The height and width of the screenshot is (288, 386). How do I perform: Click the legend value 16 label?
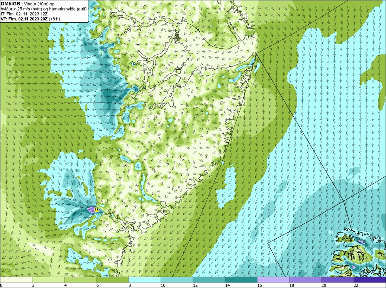259,285
